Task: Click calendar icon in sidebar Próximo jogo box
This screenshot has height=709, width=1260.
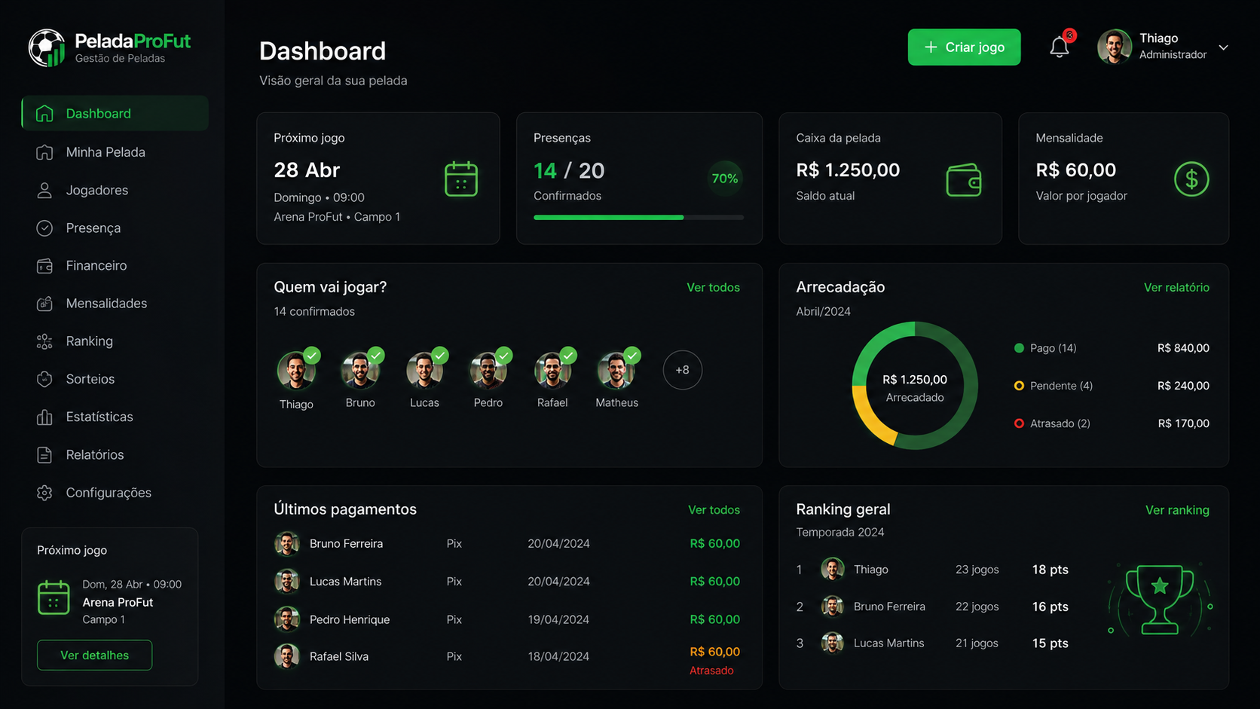Action: [54, 597]
